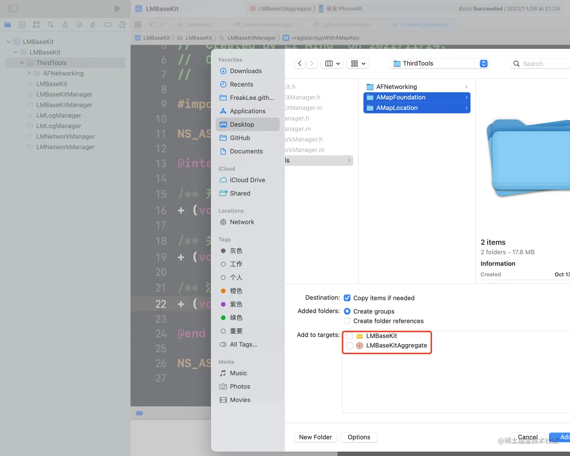The image size is (570, 456).
Task: Click the Cancel button
Action: coord(528,437)
